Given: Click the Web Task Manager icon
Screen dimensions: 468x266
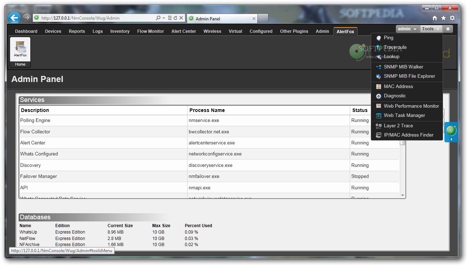Looking at the screenshot, I should click(x=379, y=116).
